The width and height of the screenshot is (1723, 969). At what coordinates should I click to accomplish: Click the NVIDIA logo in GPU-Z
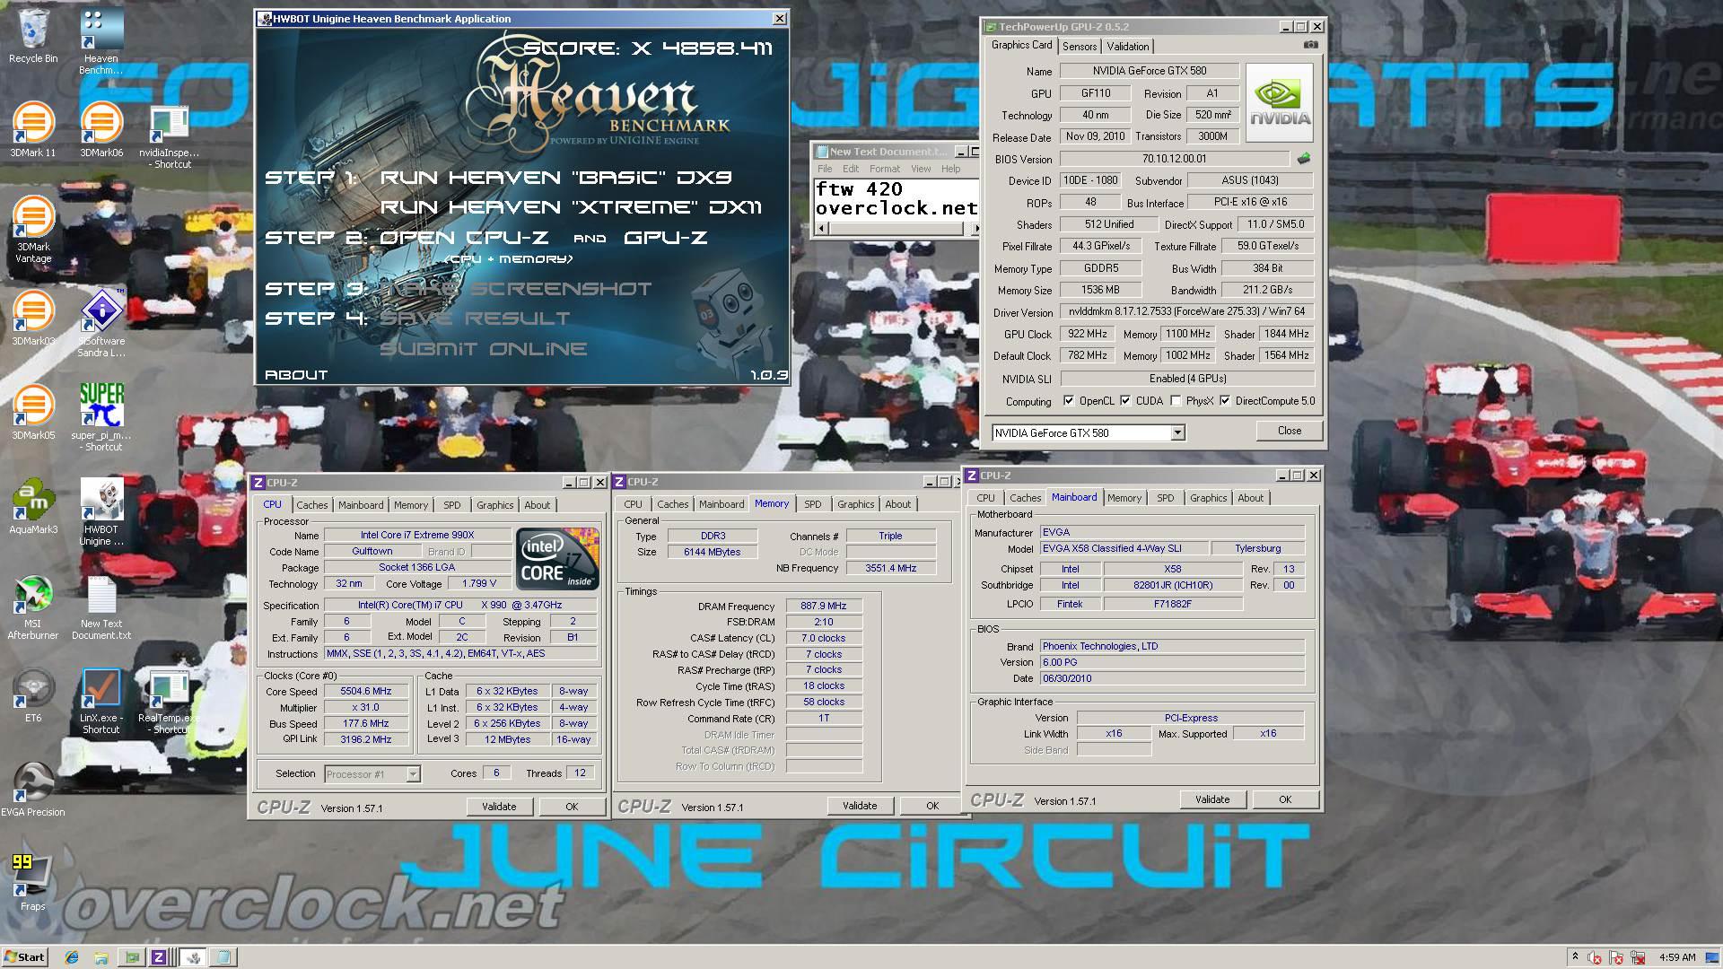coord(1280,102)
